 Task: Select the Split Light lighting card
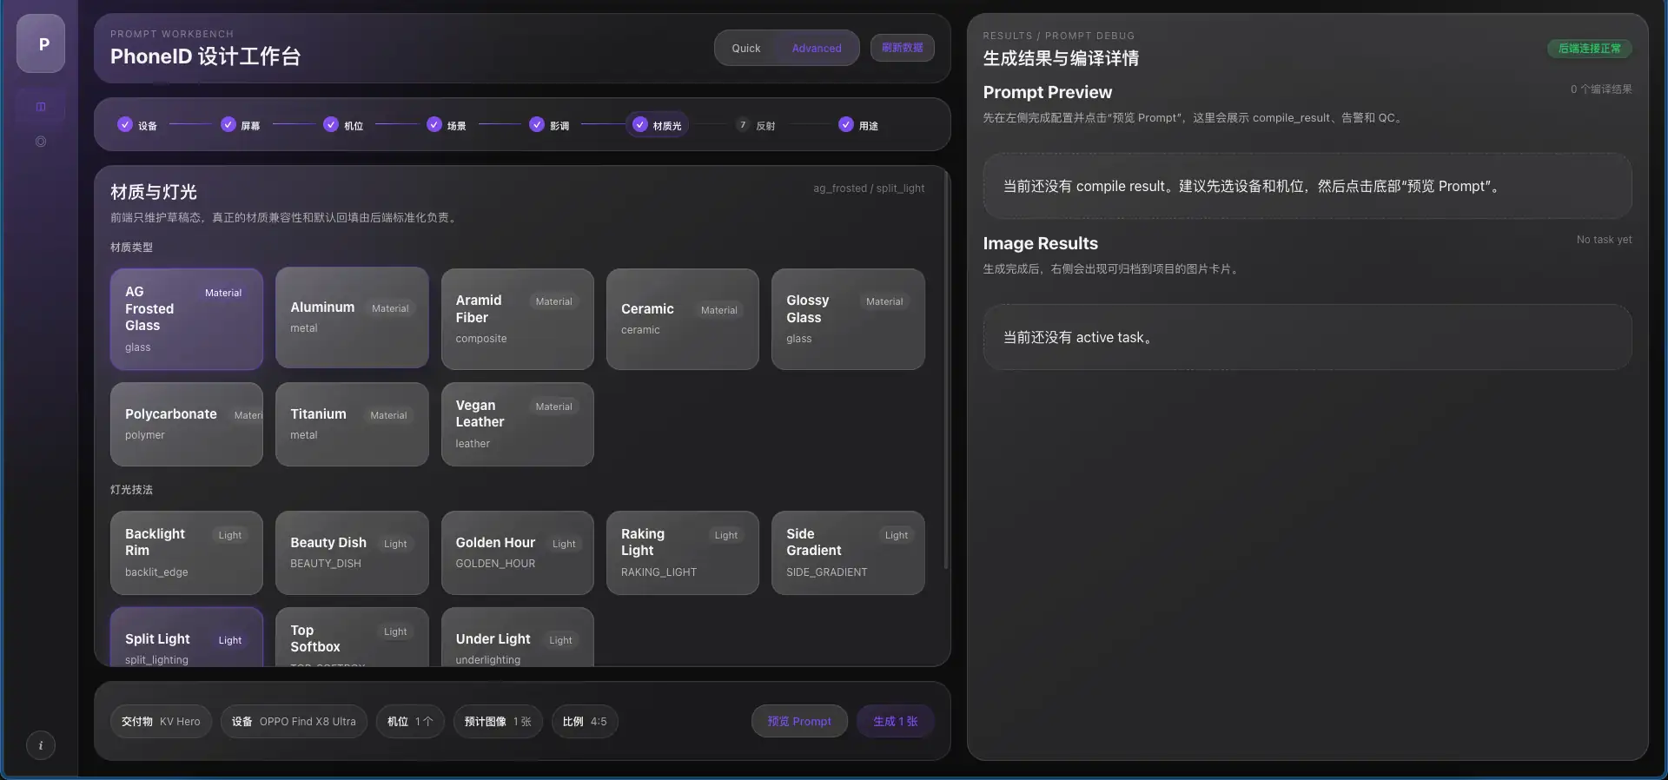click(187, 638)
